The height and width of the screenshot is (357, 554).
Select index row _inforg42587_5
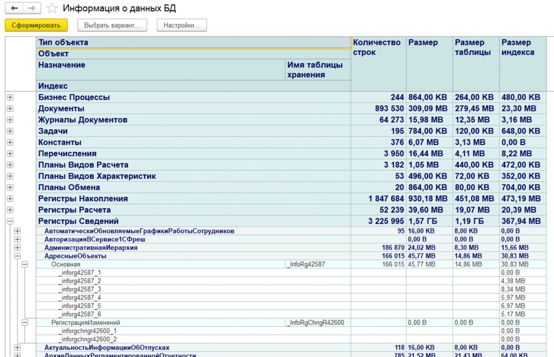(80, 306)
